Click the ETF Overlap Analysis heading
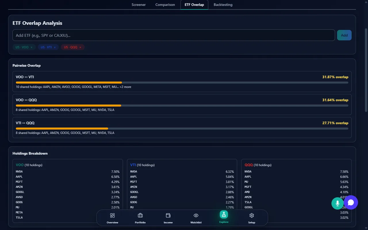The image size is (368, 230). (x=37, y=23)
